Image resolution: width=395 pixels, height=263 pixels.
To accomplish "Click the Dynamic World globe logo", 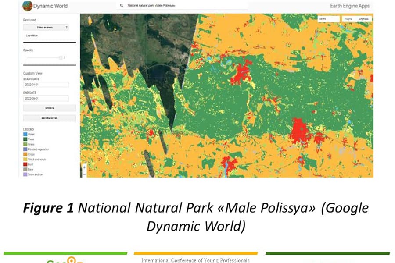I will [x=27, y=6].
